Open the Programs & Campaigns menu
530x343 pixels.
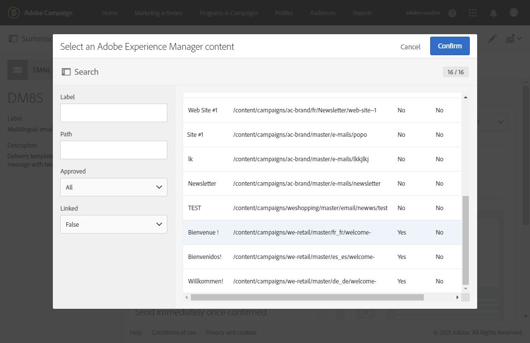point(229,13)
